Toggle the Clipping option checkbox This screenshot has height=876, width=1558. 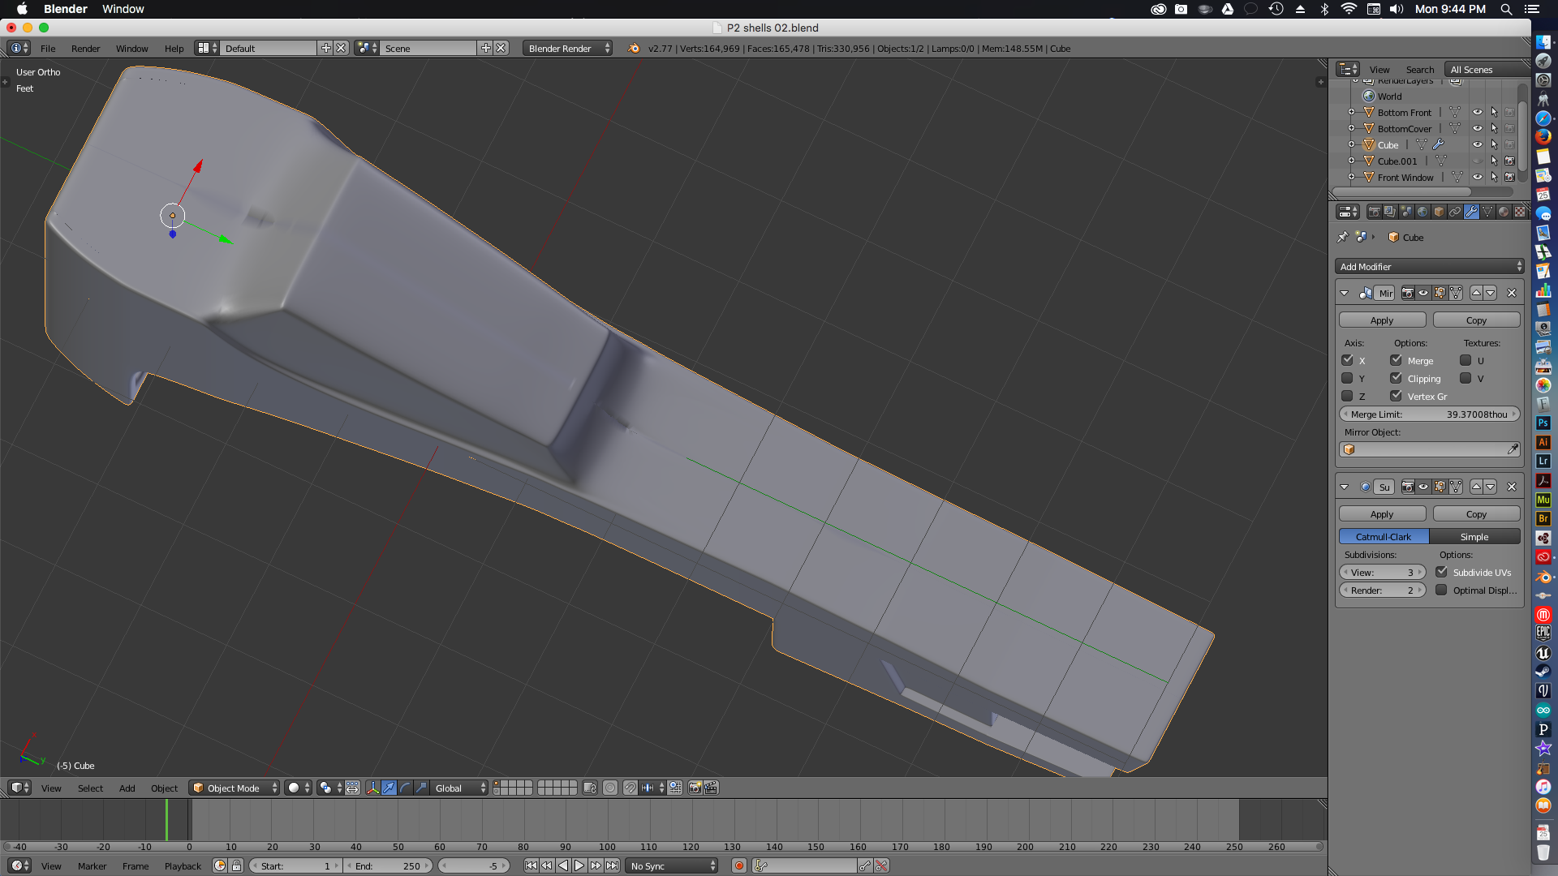click(1396, 378)
